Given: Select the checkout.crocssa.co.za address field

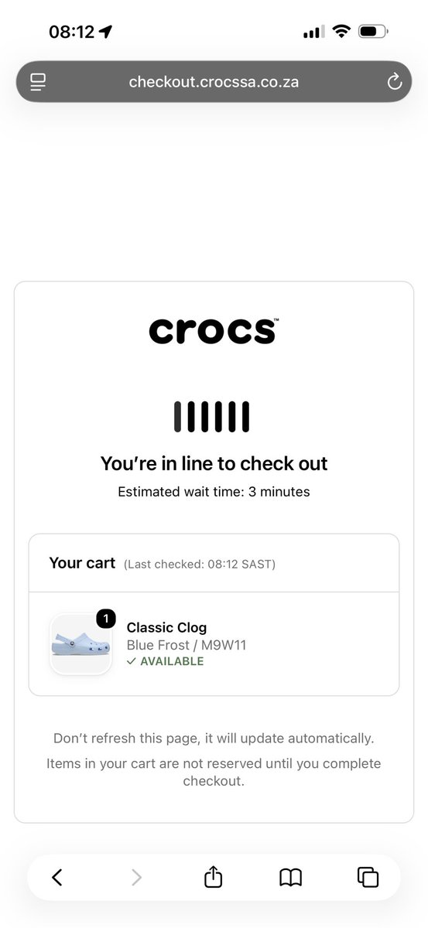Looking at the screenshot, I should 214,81.
